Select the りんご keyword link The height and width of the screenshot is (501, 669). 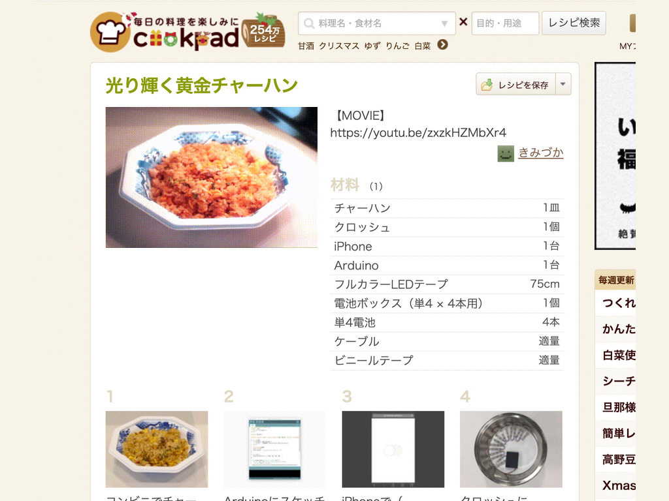click(397, 46)
